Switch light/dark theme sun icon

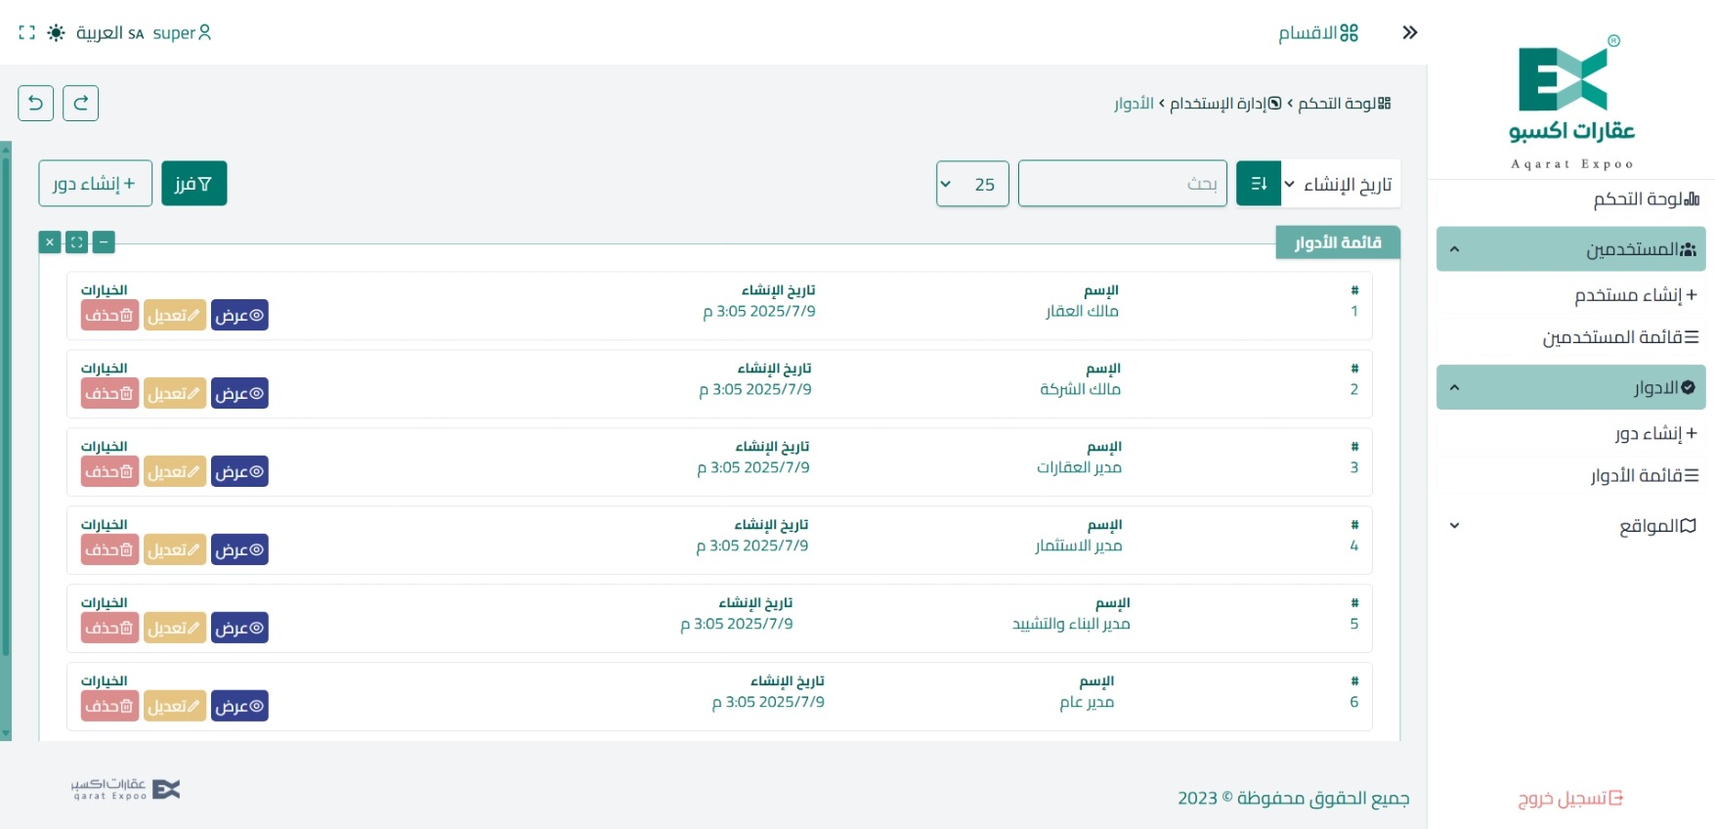[x=57, y=32]
